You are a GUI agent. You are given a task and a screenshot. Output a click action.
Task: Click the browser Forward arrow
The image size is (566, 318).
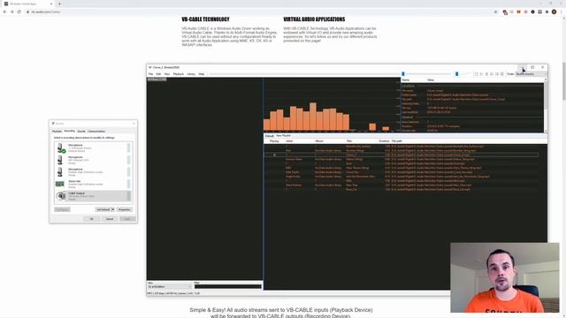11,11
